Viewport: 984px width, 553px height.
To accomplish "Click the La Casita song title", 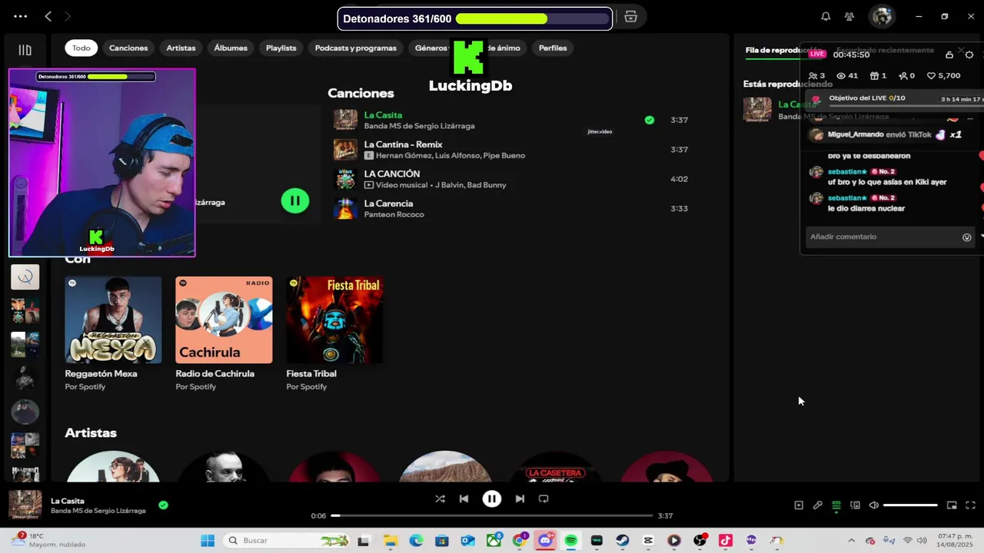I will 383,115.
